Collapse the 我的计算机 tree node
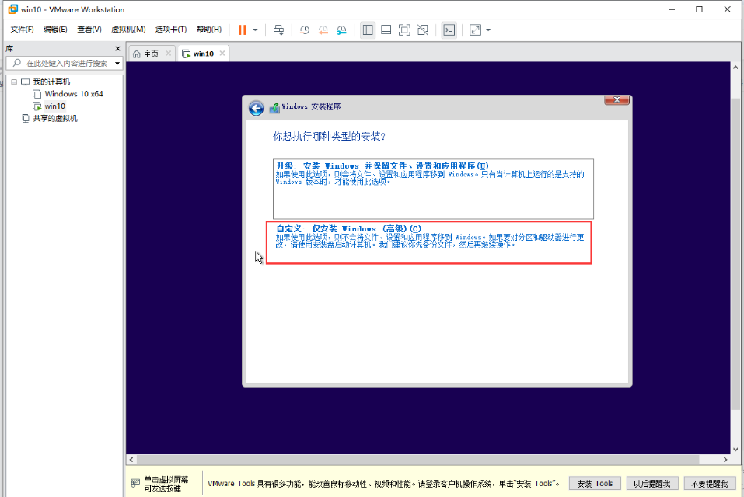This screenshot has height=497, width=744. pos(14,82)
